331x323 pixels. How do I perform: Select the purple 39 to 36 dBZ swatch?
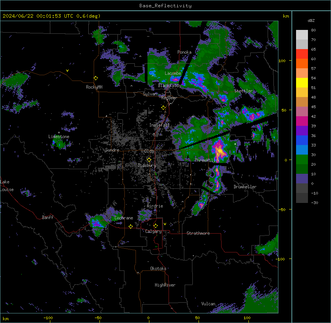(302, 131)
